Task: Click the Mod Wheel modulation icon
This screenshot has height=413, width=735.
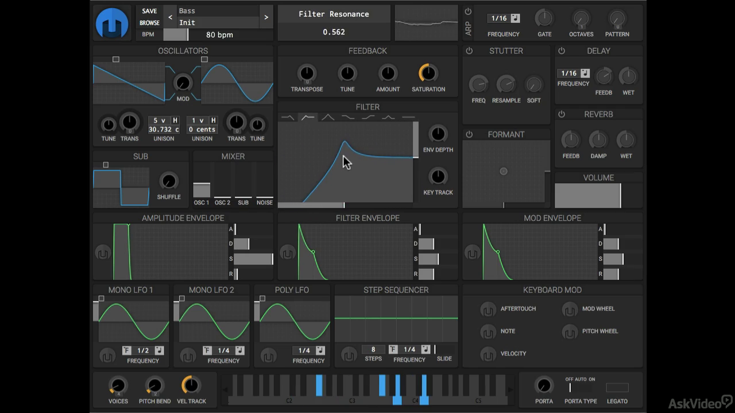Action: click(x=570, y=309)
